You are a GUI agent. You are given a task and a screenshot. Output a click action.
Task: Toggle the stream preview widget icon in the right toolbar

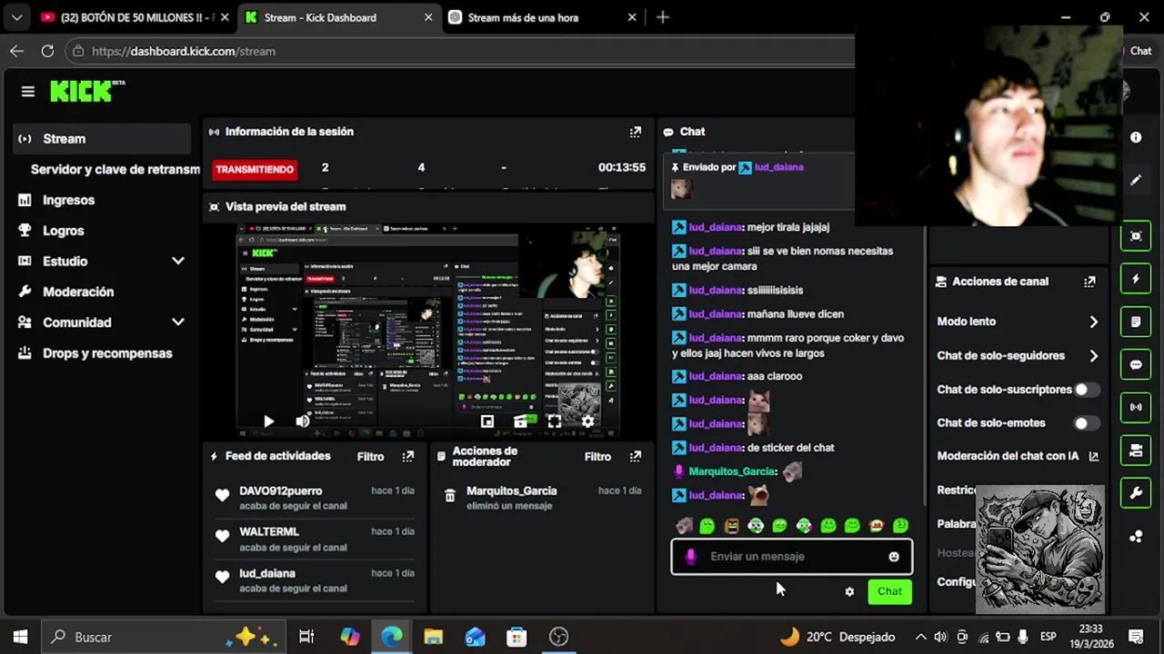tap(1136, 236)
